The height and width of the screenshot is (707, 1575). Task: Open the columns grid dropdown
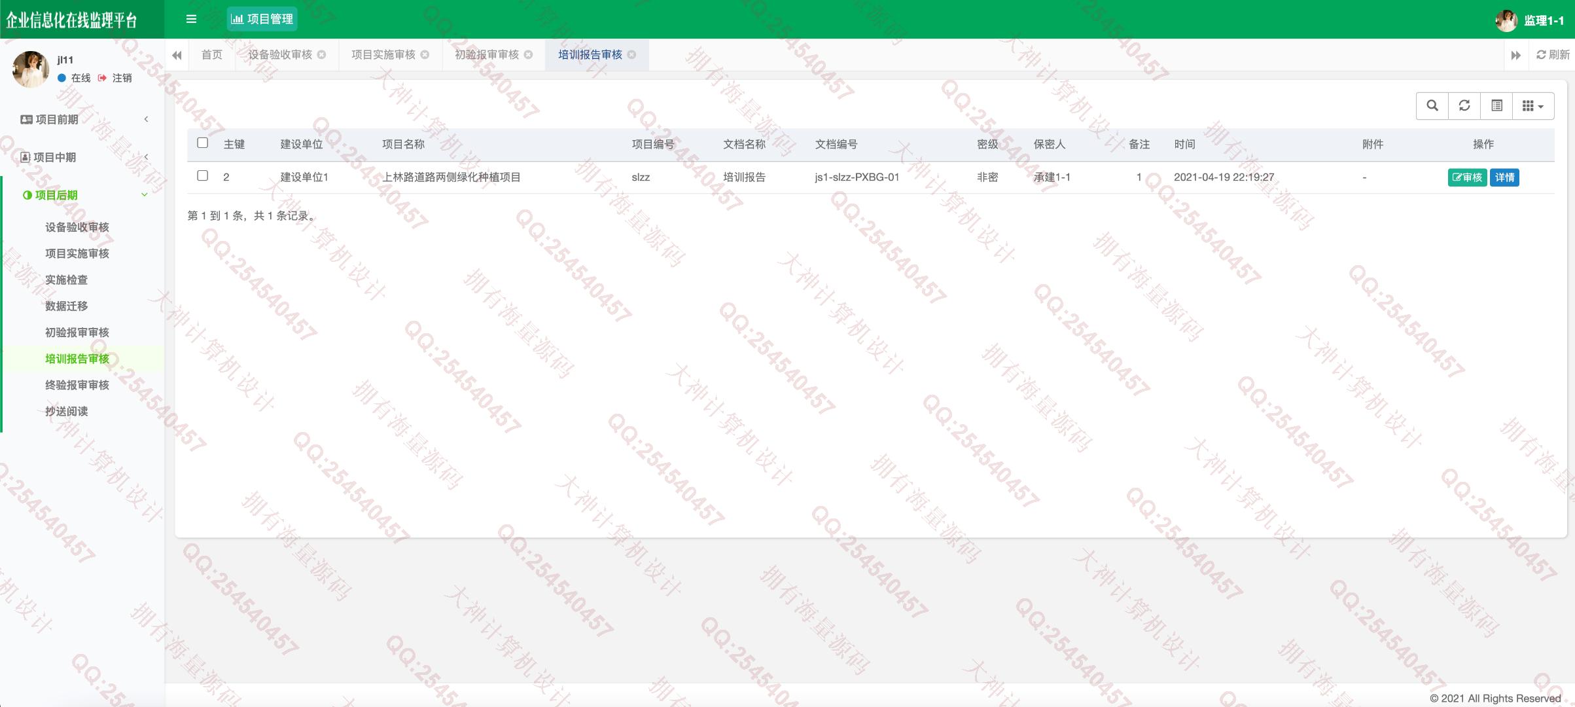[1533, 105]
